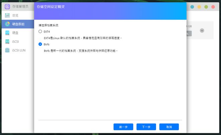221x135 pixels.
Task: Click the red circle window control
Action: point(213,7)
